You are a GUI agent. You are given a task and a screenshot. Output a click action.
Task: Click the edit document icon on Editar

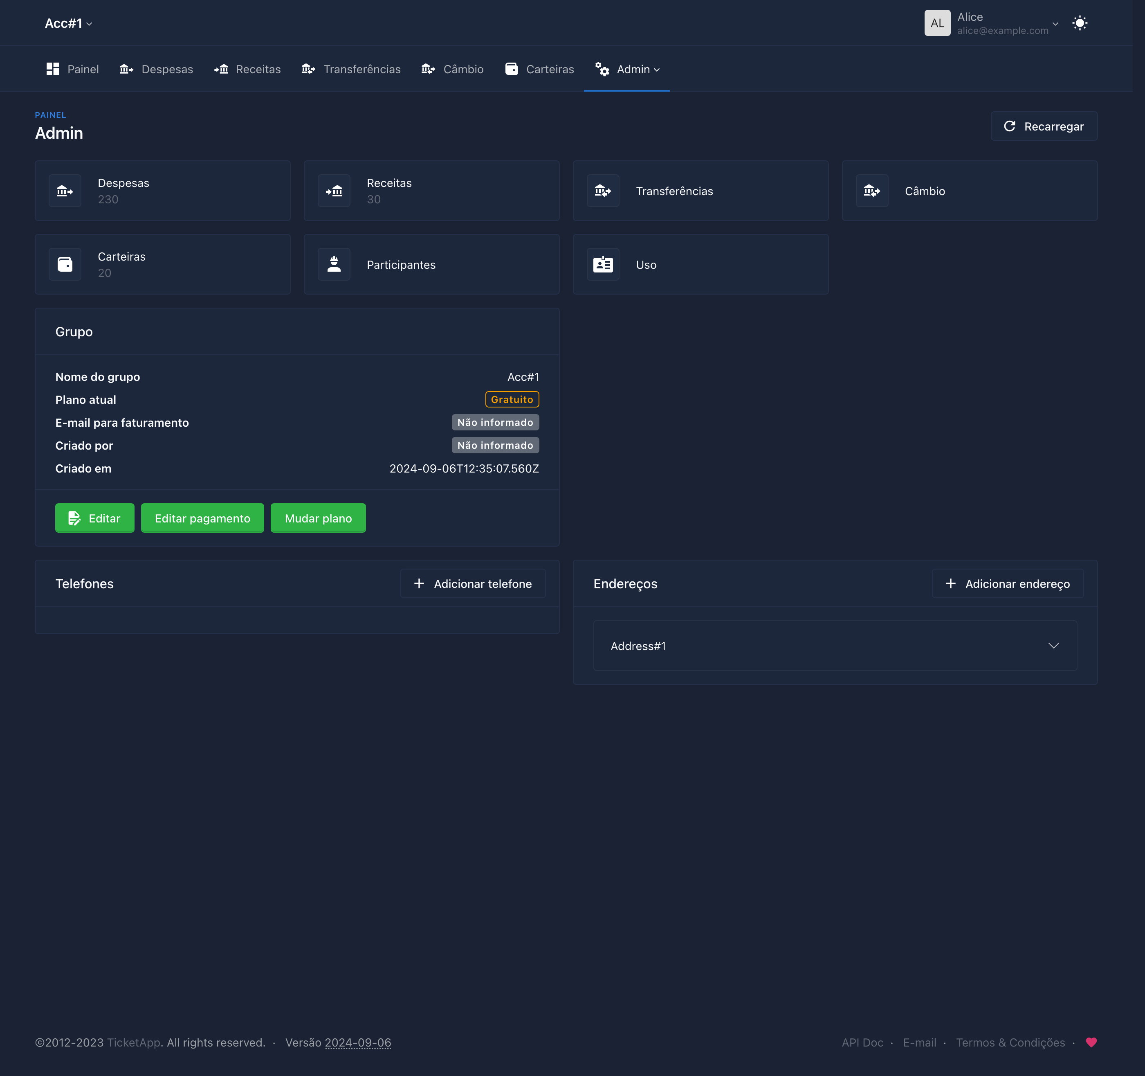(x=74, y=518)
